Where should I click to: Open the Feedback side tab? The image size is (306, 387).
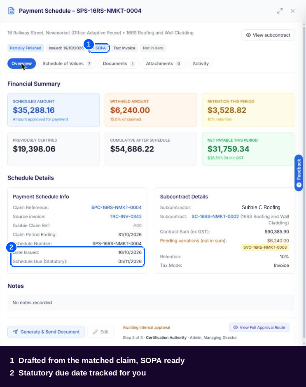click(x=299, y=173)
